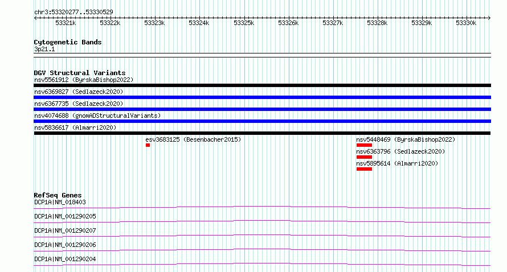Image resolution: width=507 pixels, height=272 pixels.
Task: Select the DCP1A|NM_018403 transcript label
Action: coord(60,202)
